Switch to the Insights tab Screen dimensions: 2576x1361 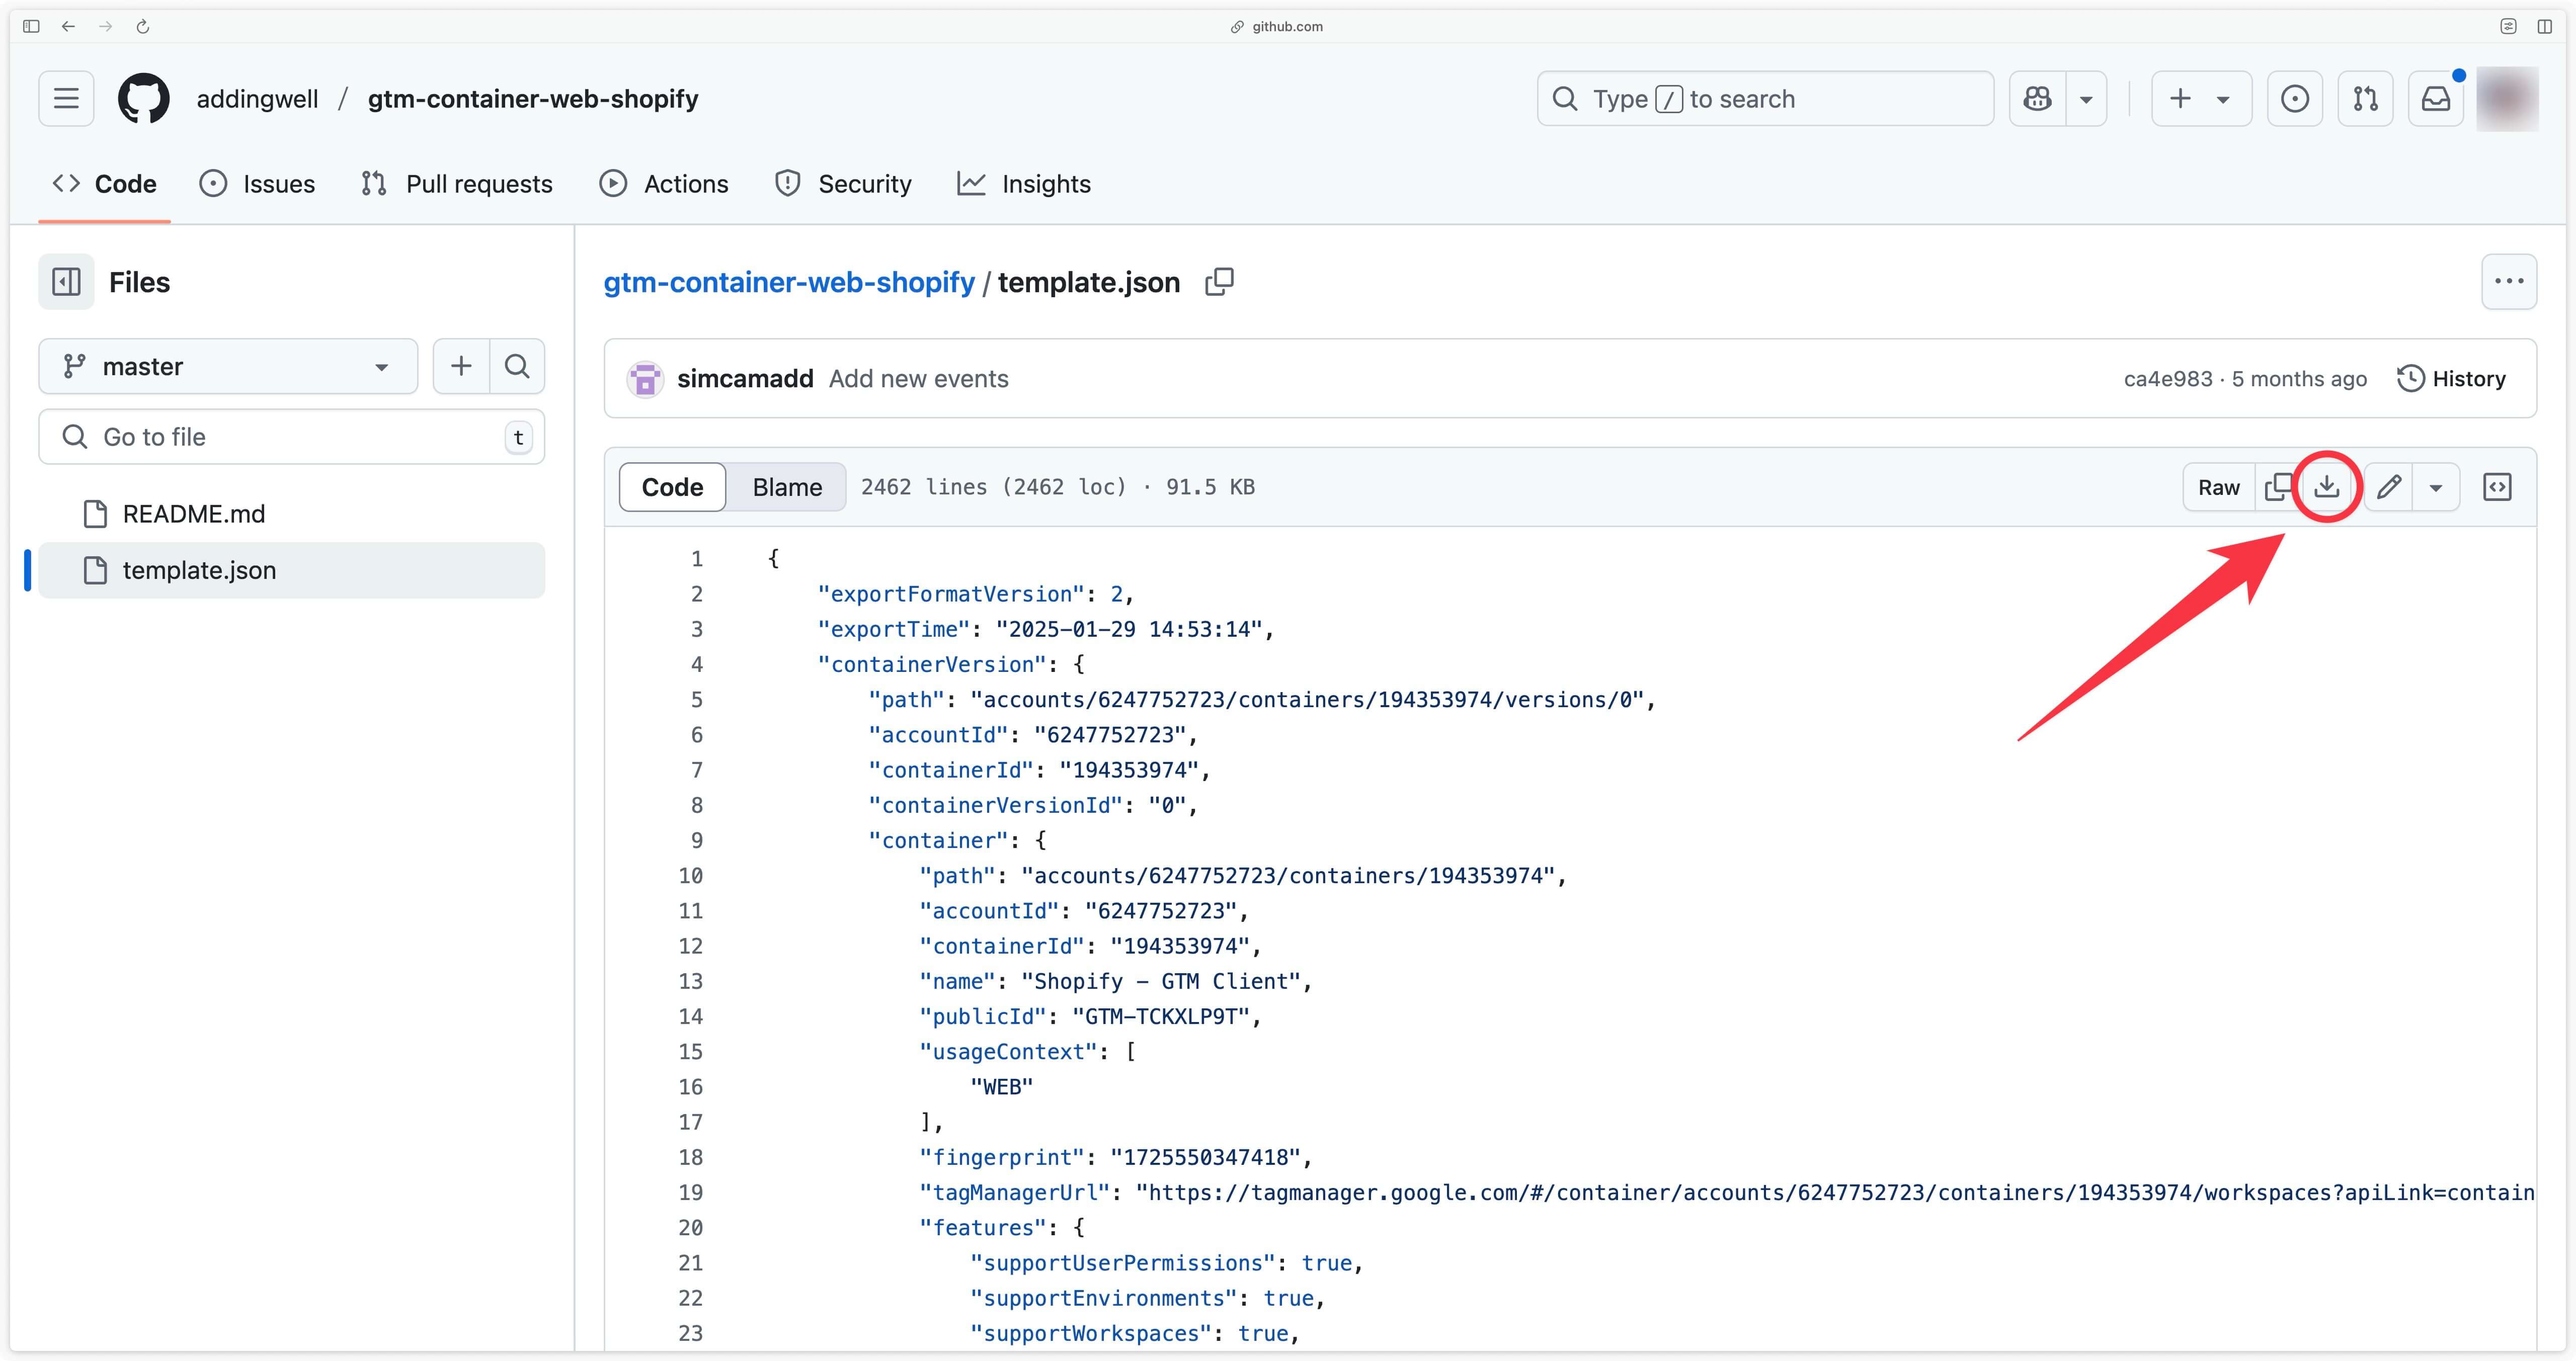(1023, 184)
